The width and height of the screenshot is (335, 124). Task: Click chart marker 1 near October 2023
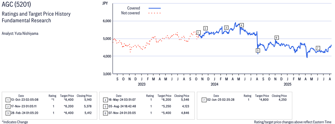(x=199, y=33)
